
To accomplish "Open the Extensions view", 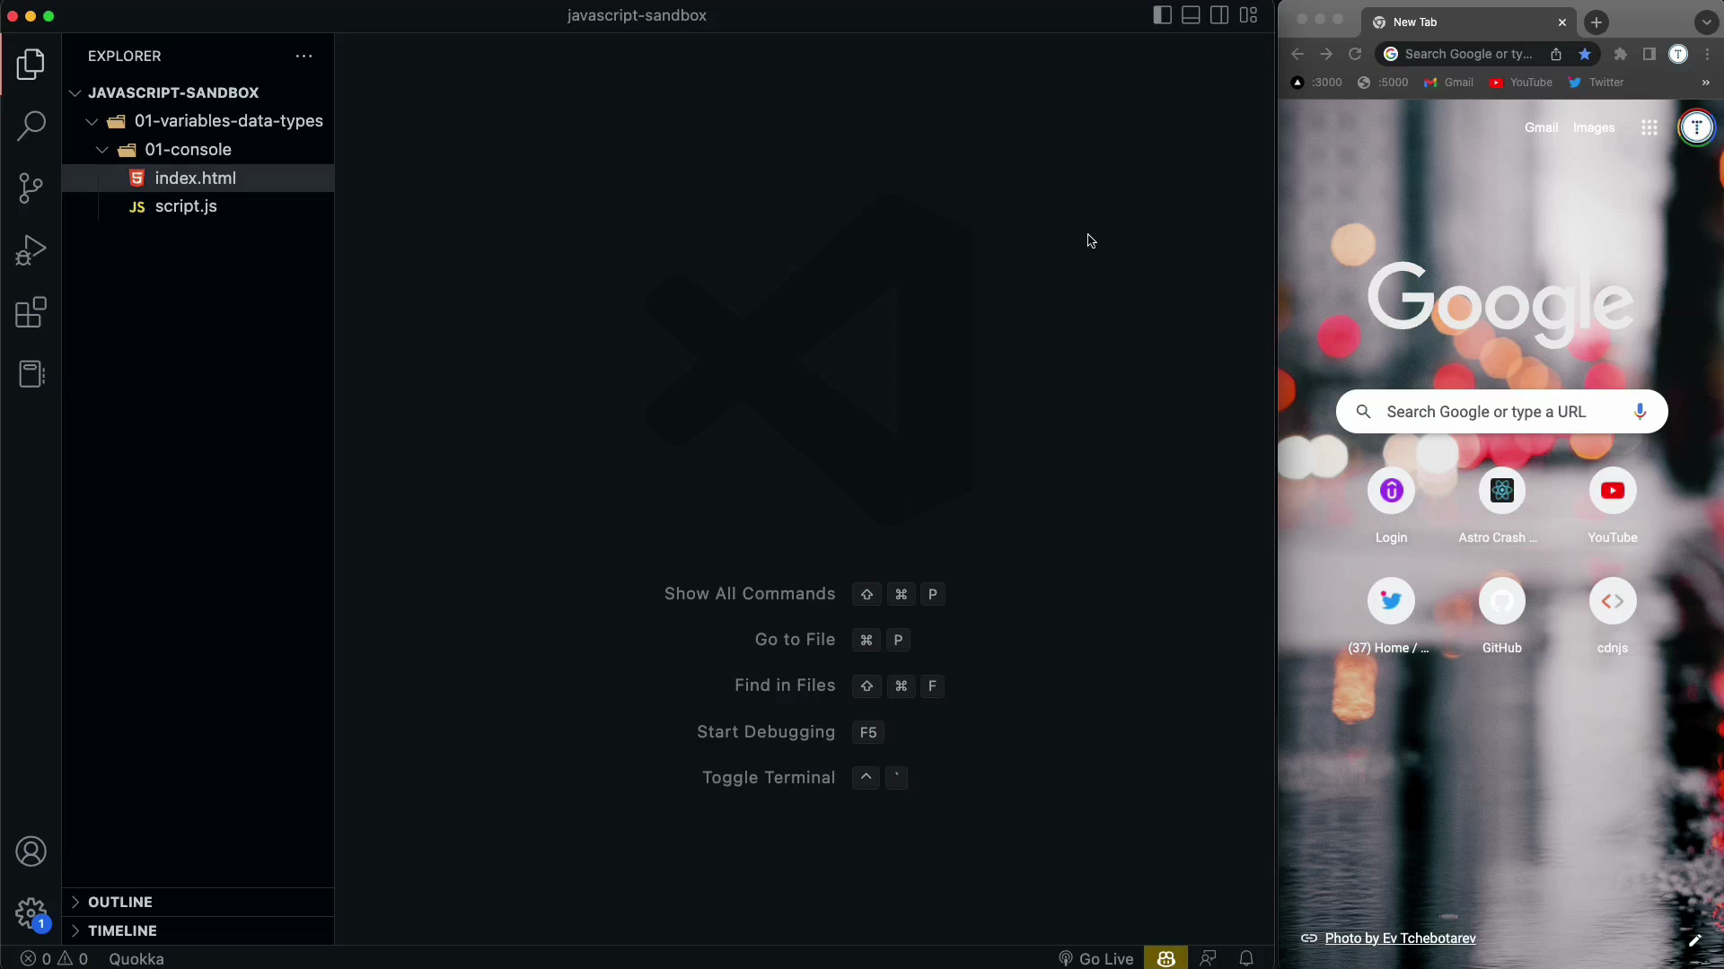I will (x=31, y=312).
